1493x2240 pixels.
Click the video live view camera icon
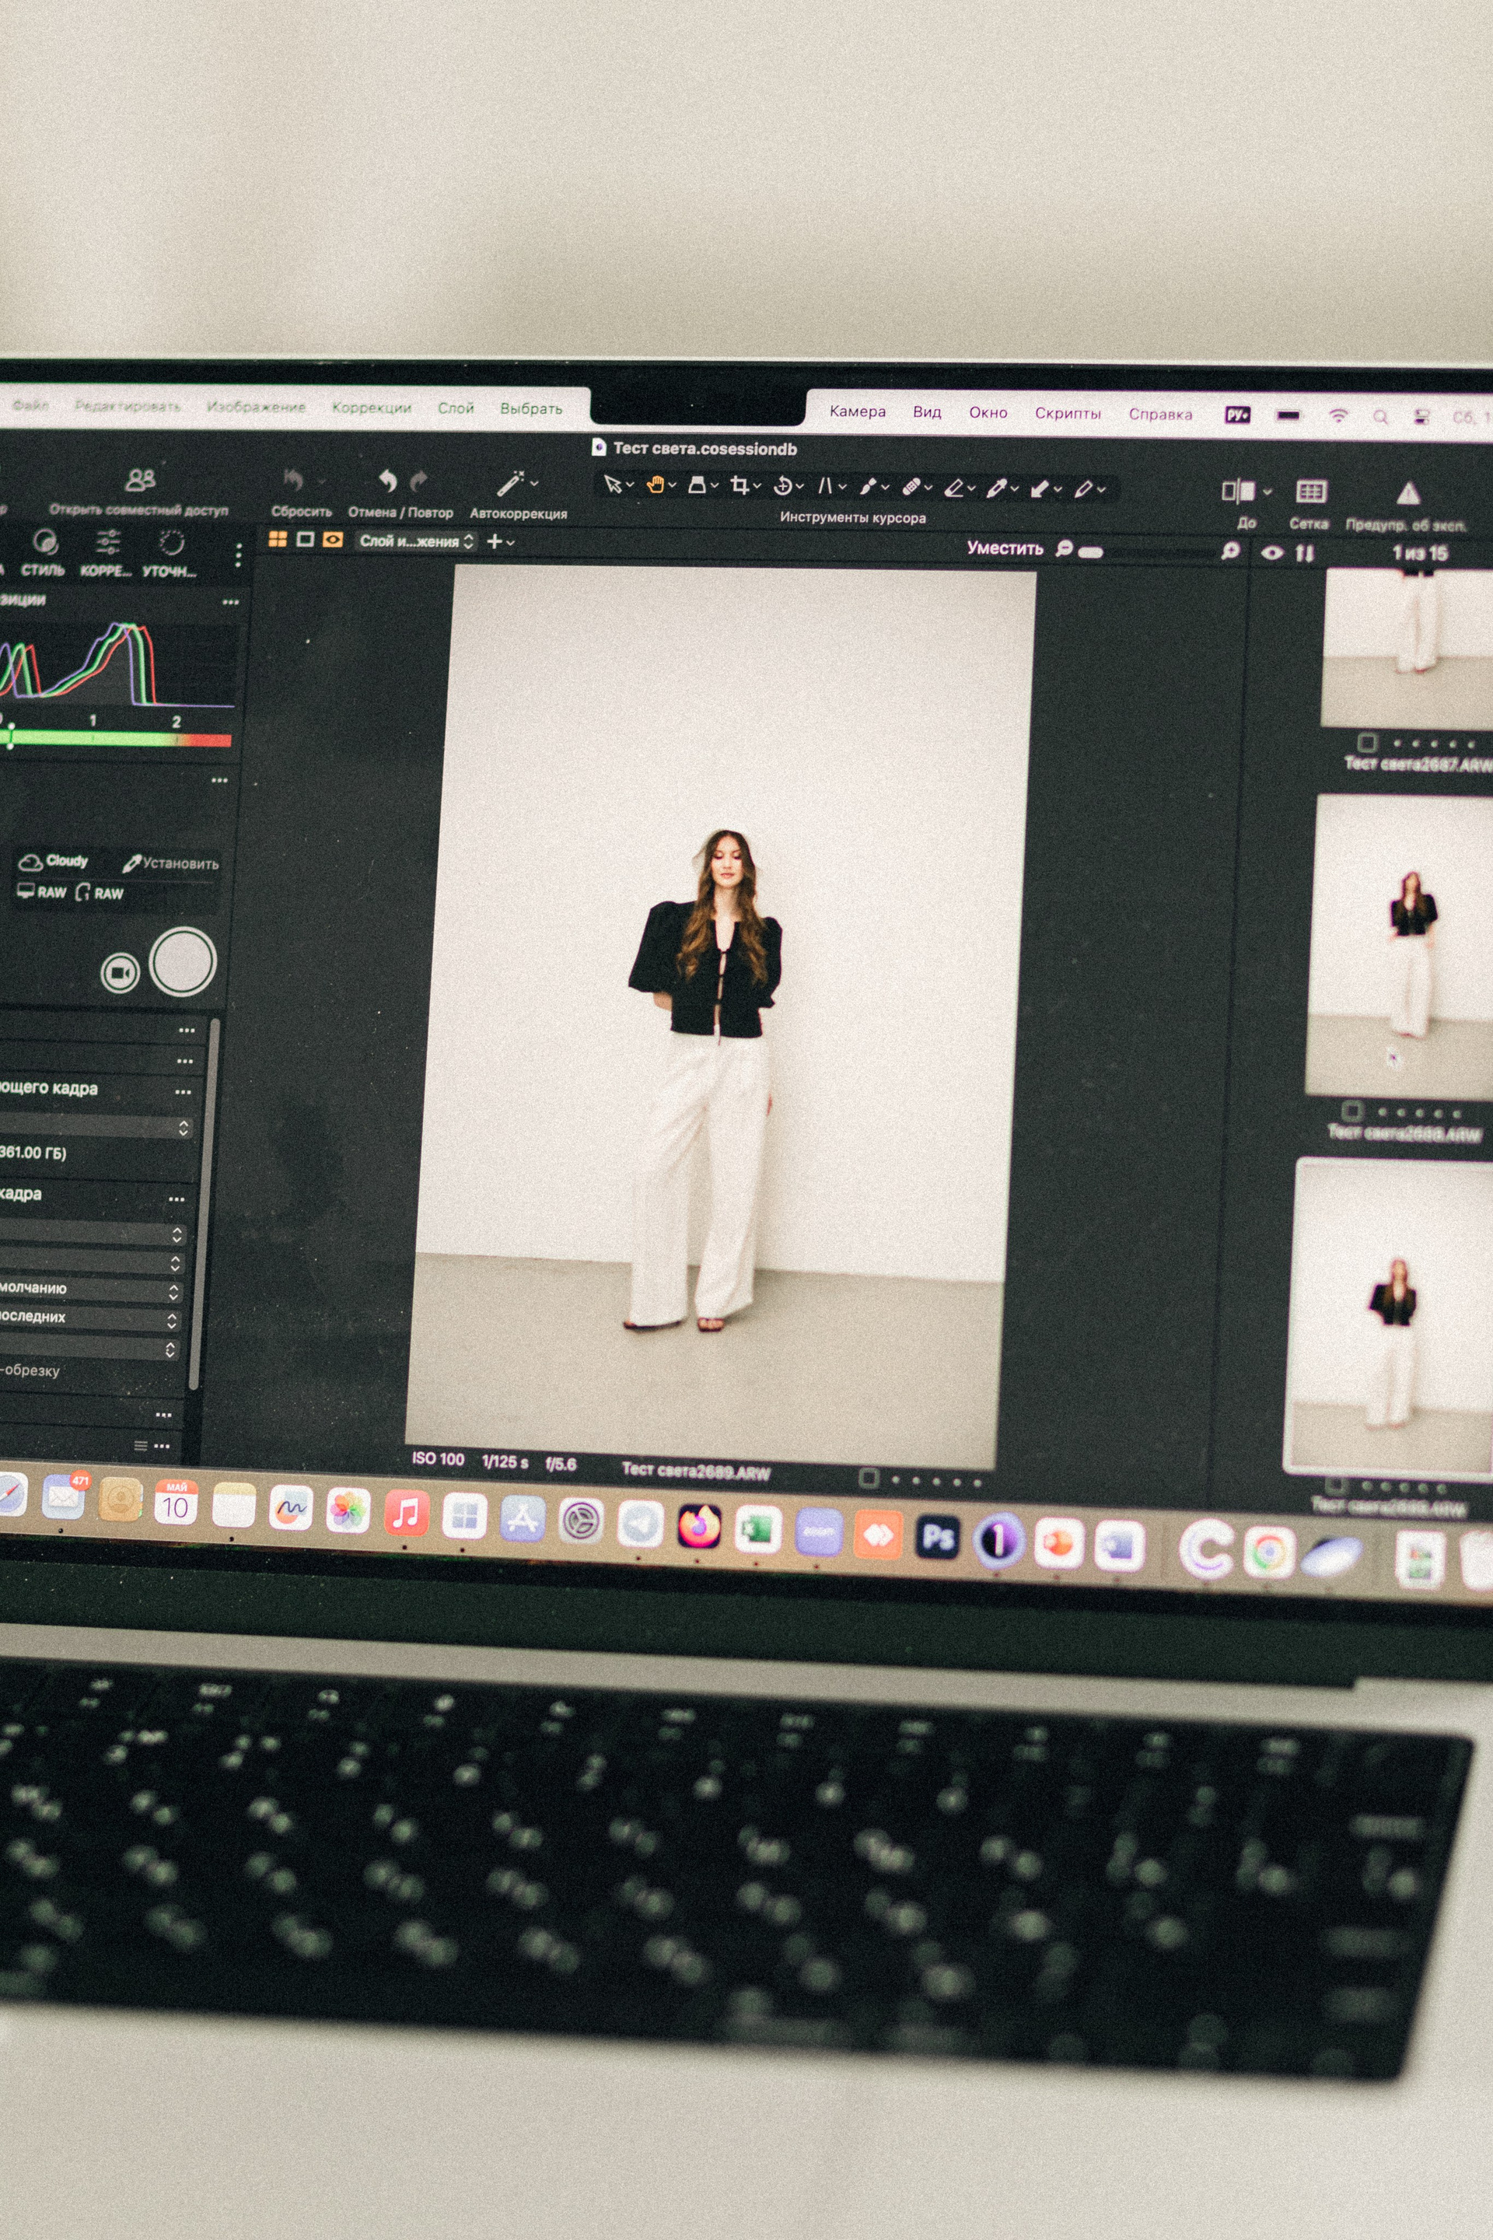(120, 972)
